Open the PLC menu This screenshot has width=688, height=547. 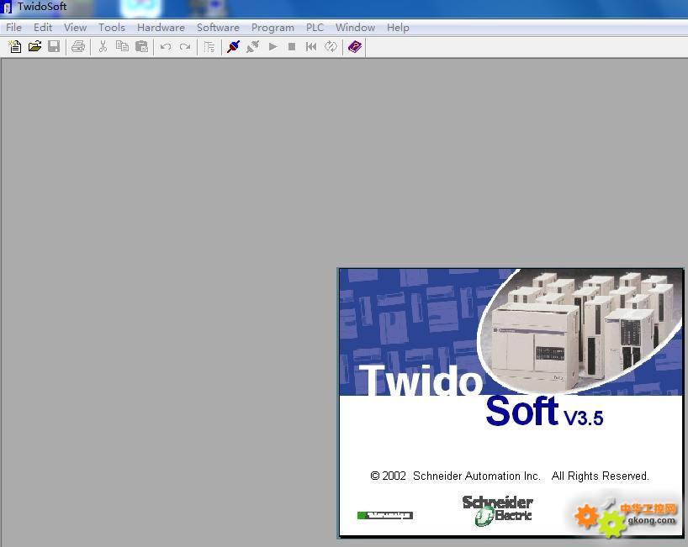tap(315, 28)
